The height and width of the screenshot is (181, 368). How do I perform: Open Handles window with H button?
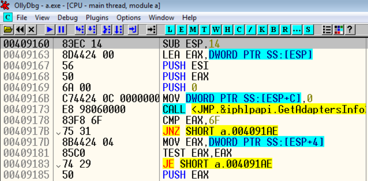coord(228,29)
